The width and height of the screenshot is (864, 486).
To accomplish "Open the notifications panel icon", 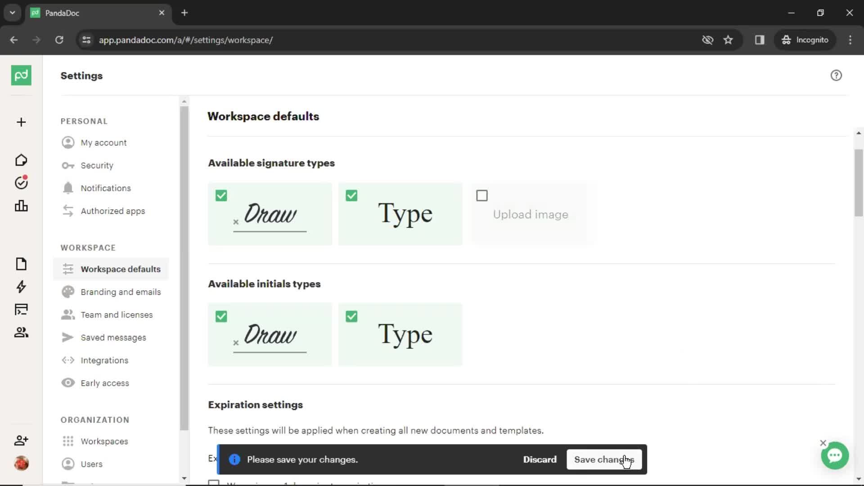I will click(x=67, y=188).
